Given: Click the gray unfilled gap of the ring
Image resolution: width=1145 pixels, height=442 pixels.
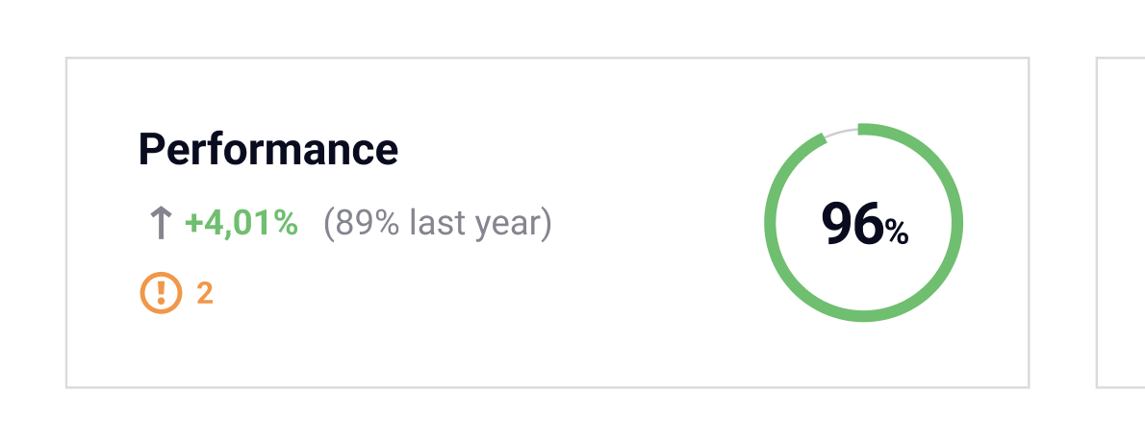Looking at the screenshot, I should pyautogui.click(x=842, y=132).
